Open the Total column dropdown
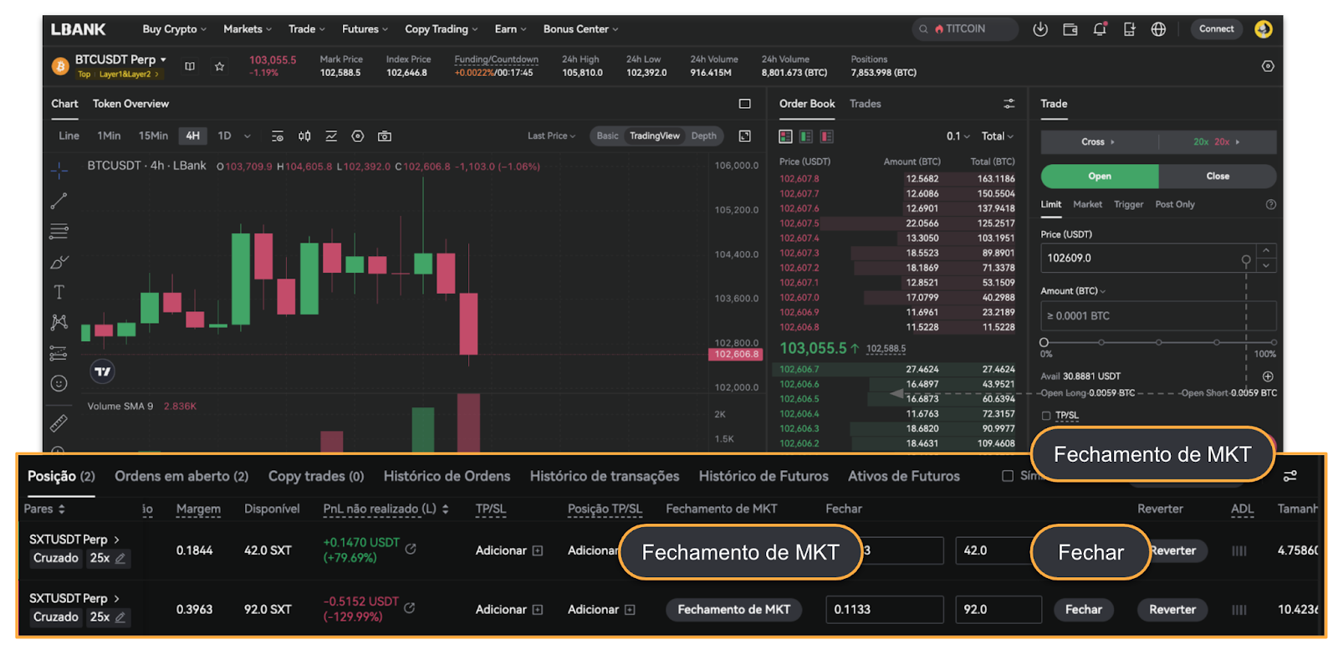Image resolution: width=1338 pixels, height=650 pixels. [x=997, y=136]
